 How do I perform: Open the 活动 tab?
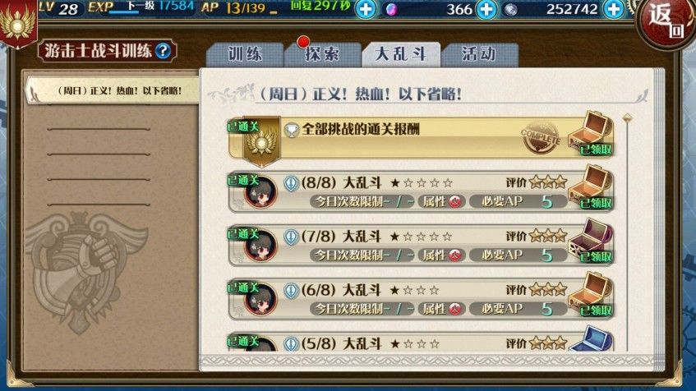[x=479, y=54]
